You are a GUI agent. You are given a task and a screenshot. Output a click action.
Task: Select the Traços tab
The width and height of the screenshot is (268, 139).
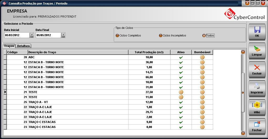tap(9, 46)
